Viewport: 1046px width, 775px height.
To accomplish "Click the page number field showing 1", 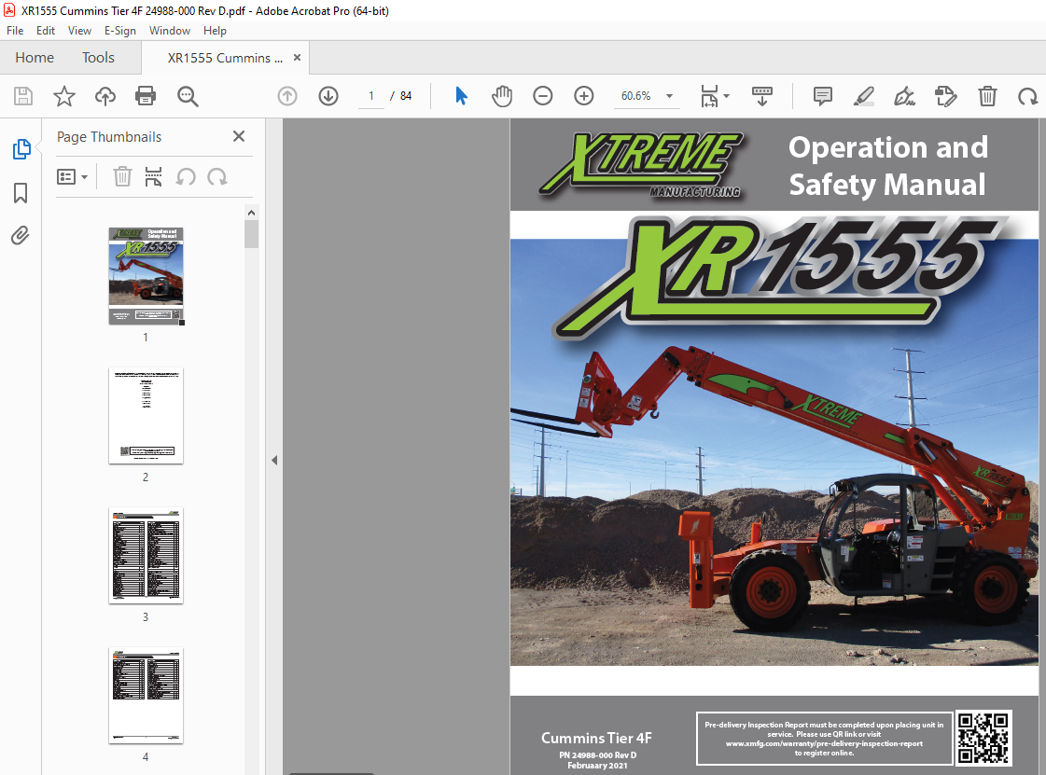I will pos(370,96).
